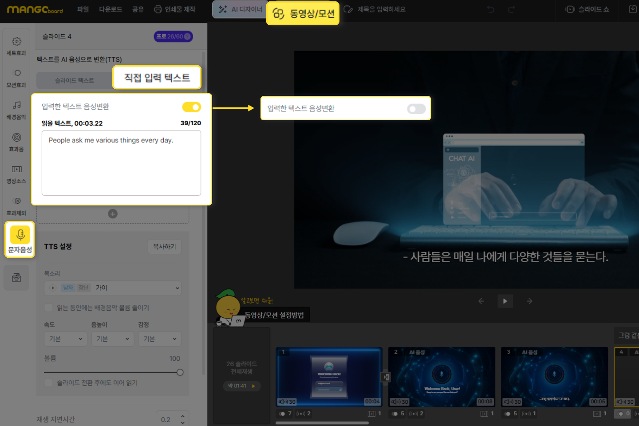Adjust the 볼륨 slider handle

click(180, 372)
